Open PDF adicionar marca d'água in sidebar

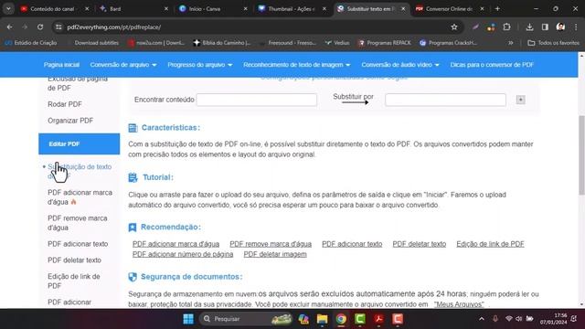(x=80, y=197)
